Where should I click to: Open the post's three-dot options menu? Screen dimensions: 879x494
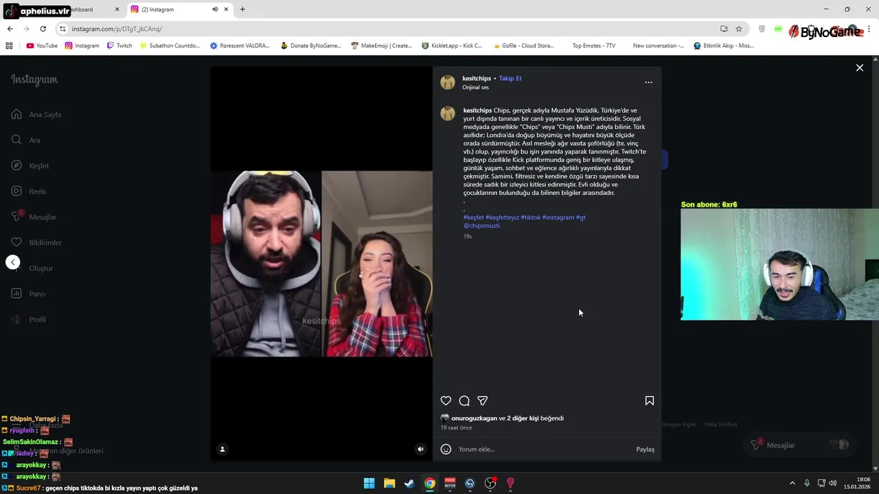pos(648,82)
